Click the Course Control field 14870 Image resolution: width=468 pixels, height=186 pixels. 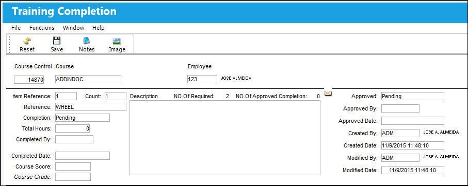click(x=29, y=80)
